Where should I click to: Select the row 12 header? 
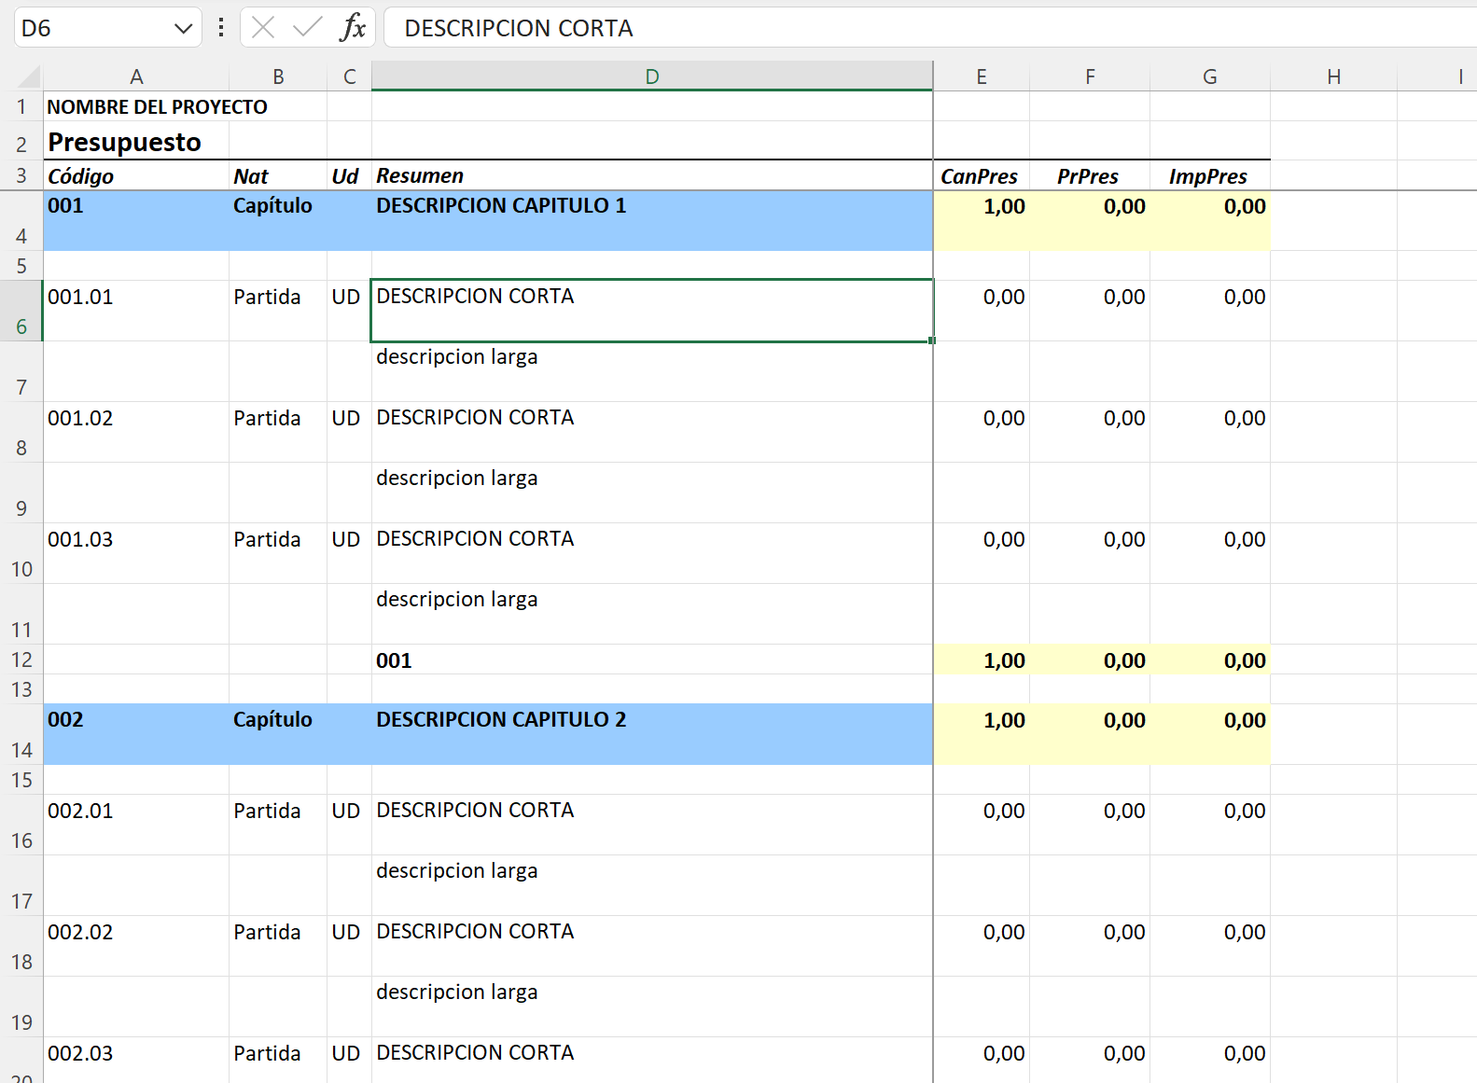(21, 660)
